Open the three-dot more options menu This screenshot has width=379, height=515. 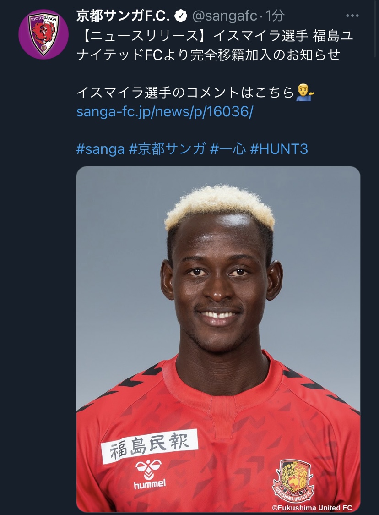352,16
